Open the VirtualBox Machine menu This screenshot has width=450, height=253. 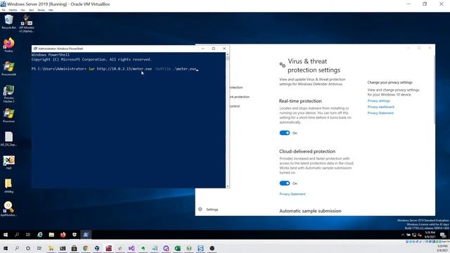[13, 10]
